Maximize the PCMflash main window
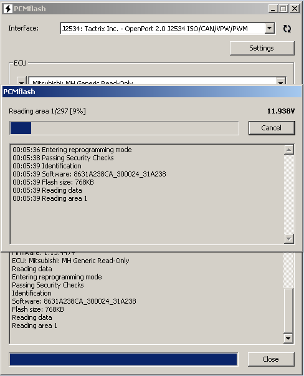304x376 pixels. [x=283, y=9]
